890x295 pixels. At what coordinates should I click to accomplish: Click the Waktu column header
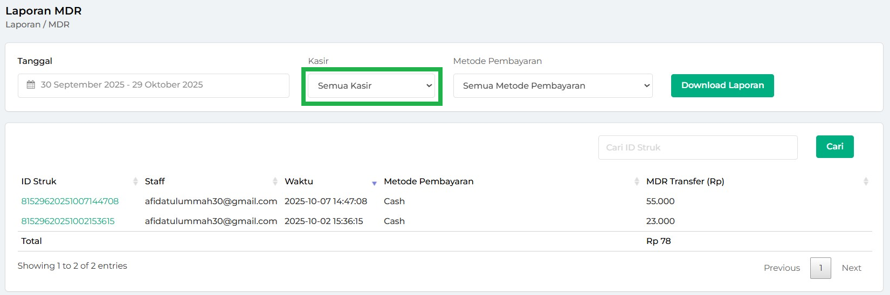pos(299,182)
